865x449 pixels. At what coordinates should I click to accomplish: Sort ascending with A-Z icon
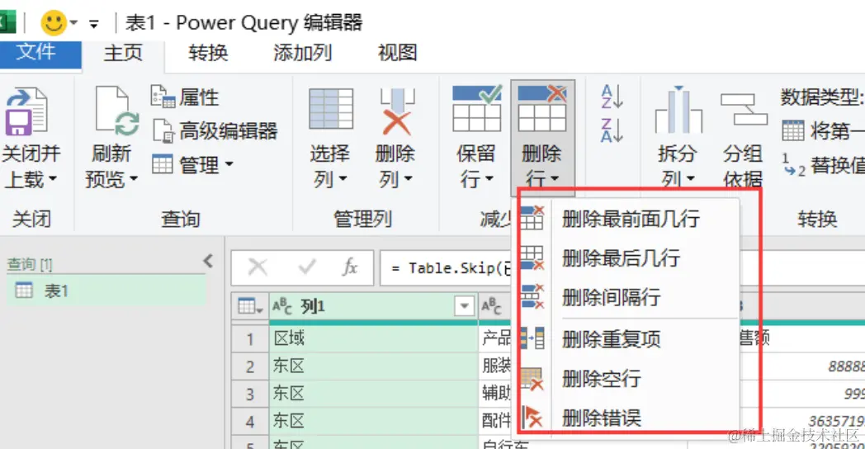[612, 97]
